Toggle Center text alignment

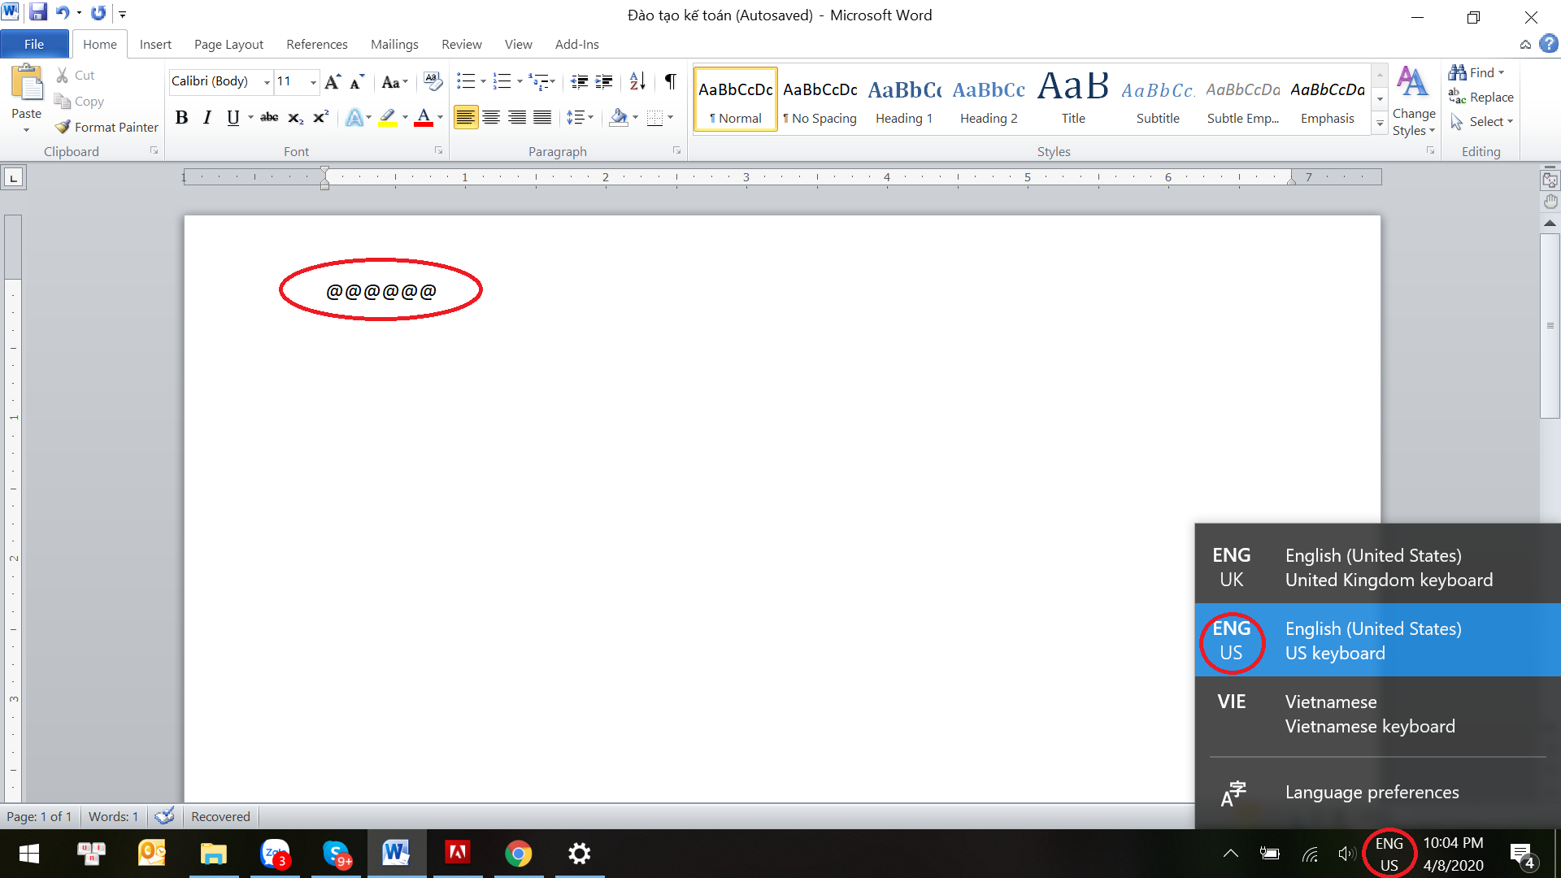coord(491,118)
